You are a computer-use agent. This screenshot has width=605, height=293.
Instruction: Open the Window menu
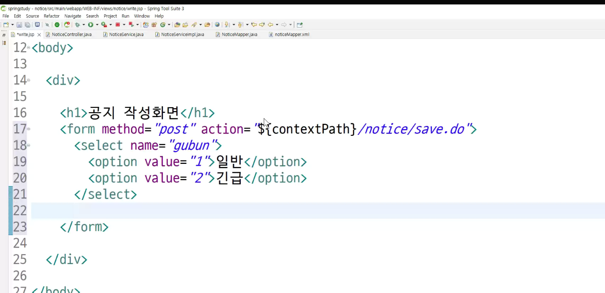pyautogui.click(x=142, y=16)
